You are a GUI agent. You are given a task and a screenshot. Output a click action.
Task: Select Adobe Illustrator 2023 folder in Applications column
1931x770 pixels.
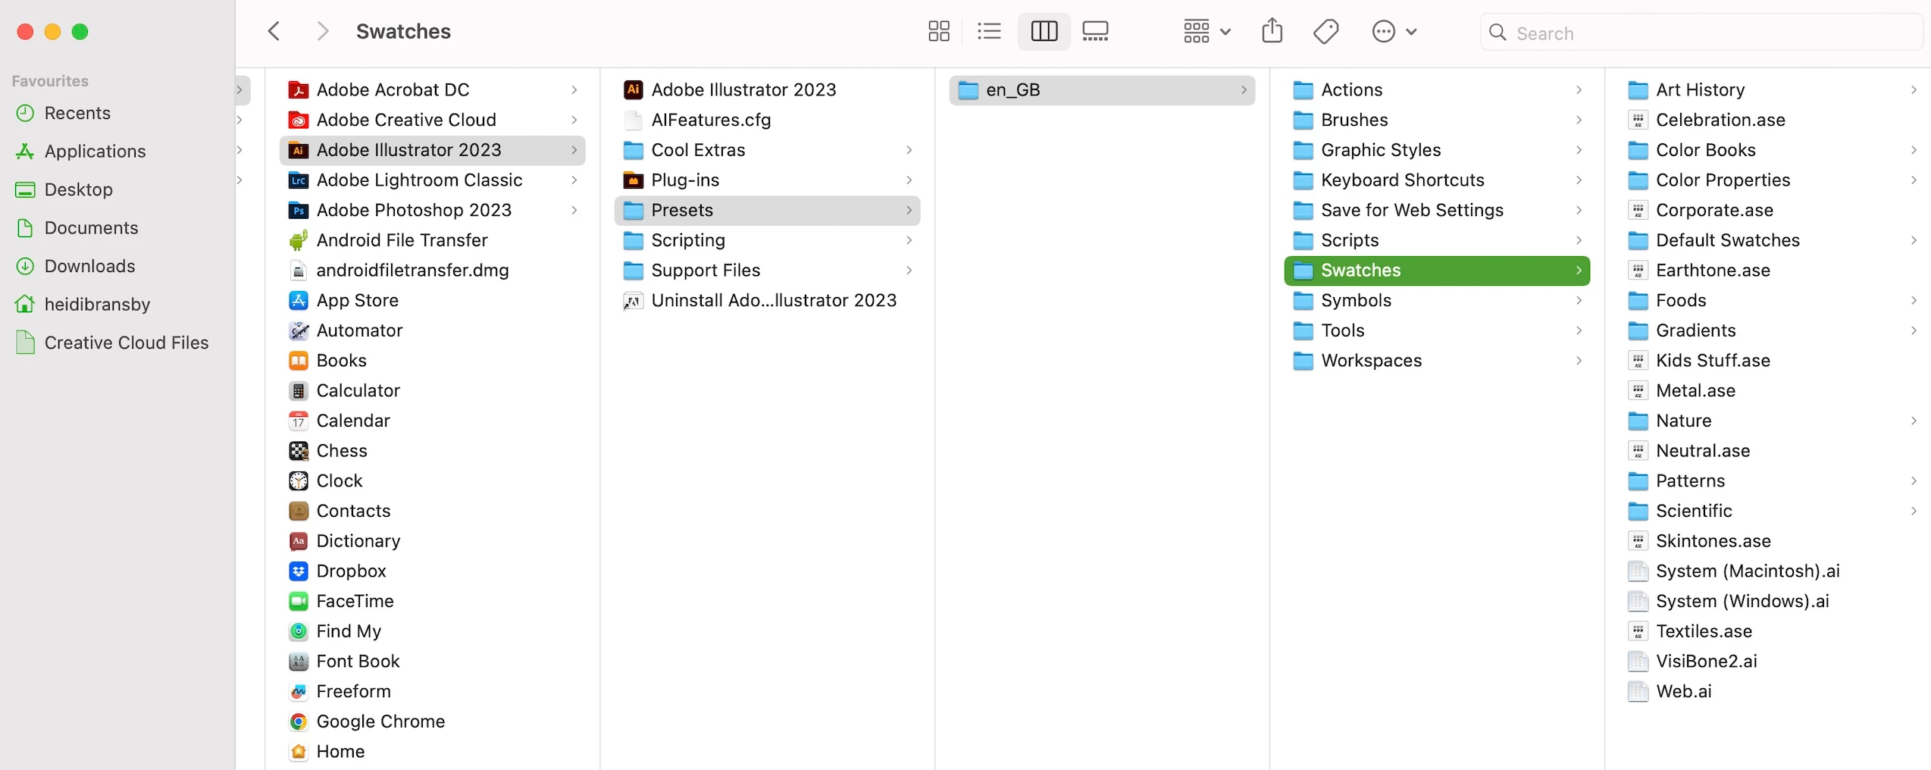(432, 150)
